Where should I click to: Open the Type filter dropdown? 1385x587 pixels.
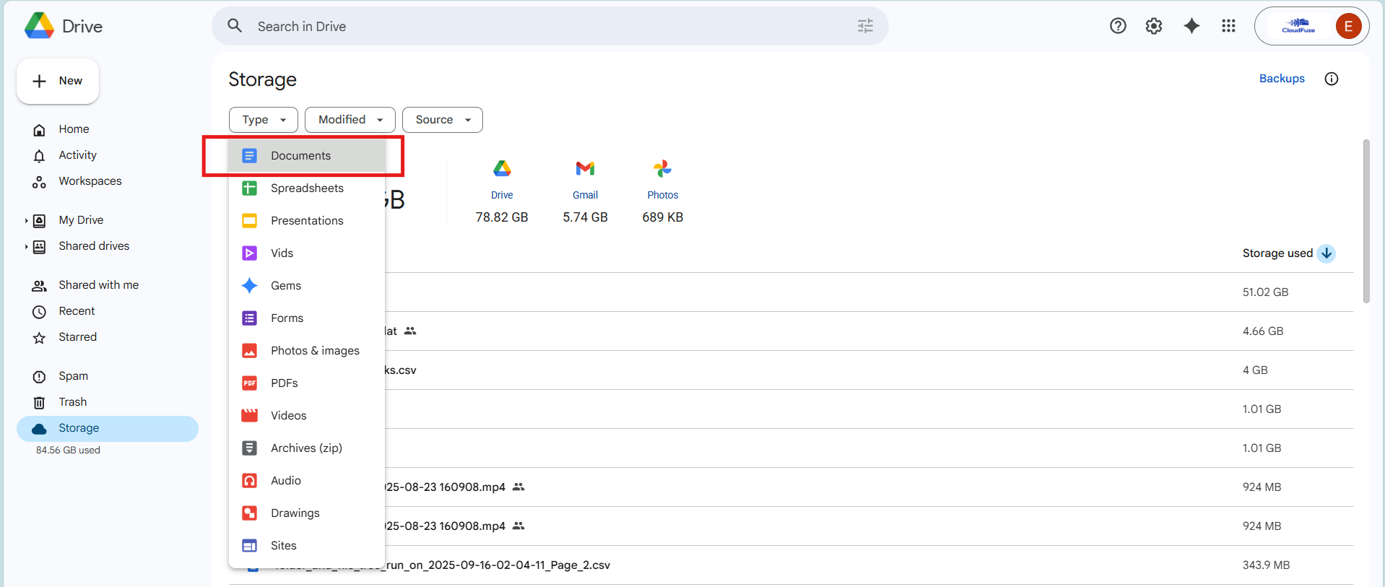[264, 120]
